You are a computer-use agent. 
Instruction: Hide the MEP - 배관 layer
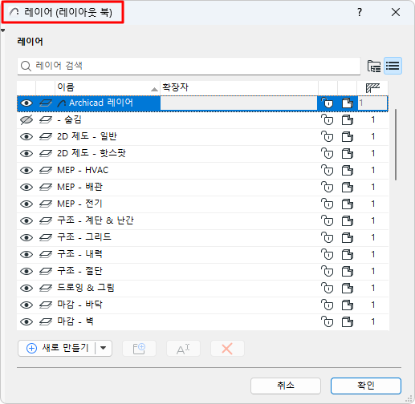point(26,188)
